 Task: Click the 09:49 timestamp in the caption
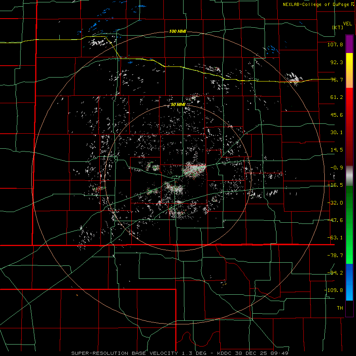pyautogui.click(x=280, y=353)
